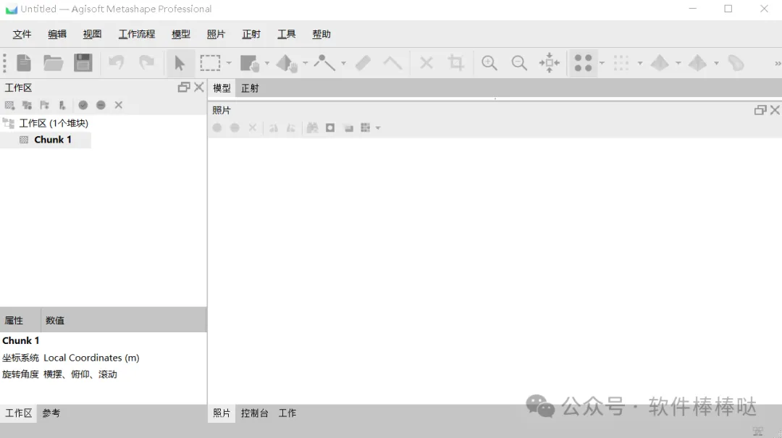Open the Rectangle Selection dropdown arrow
This screenshot has width=782, height=438.
(x=229, y=64)
